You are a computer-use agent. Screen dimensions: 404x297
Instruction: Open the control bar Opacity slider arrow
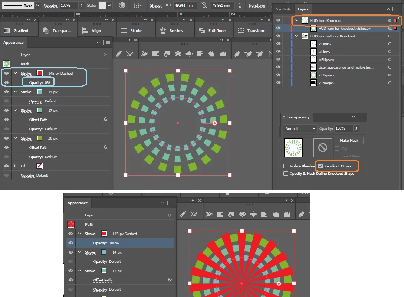(x=81, y=6)
